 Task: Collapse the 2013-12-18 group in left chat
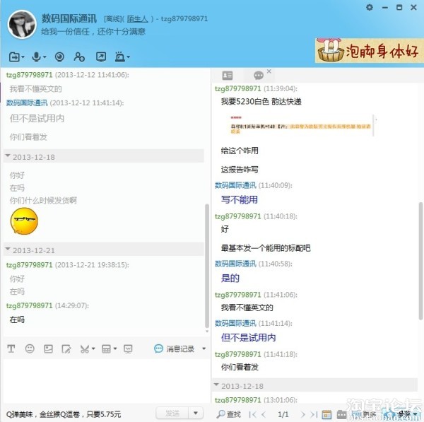pyautogui.click(x=8, y=156)
